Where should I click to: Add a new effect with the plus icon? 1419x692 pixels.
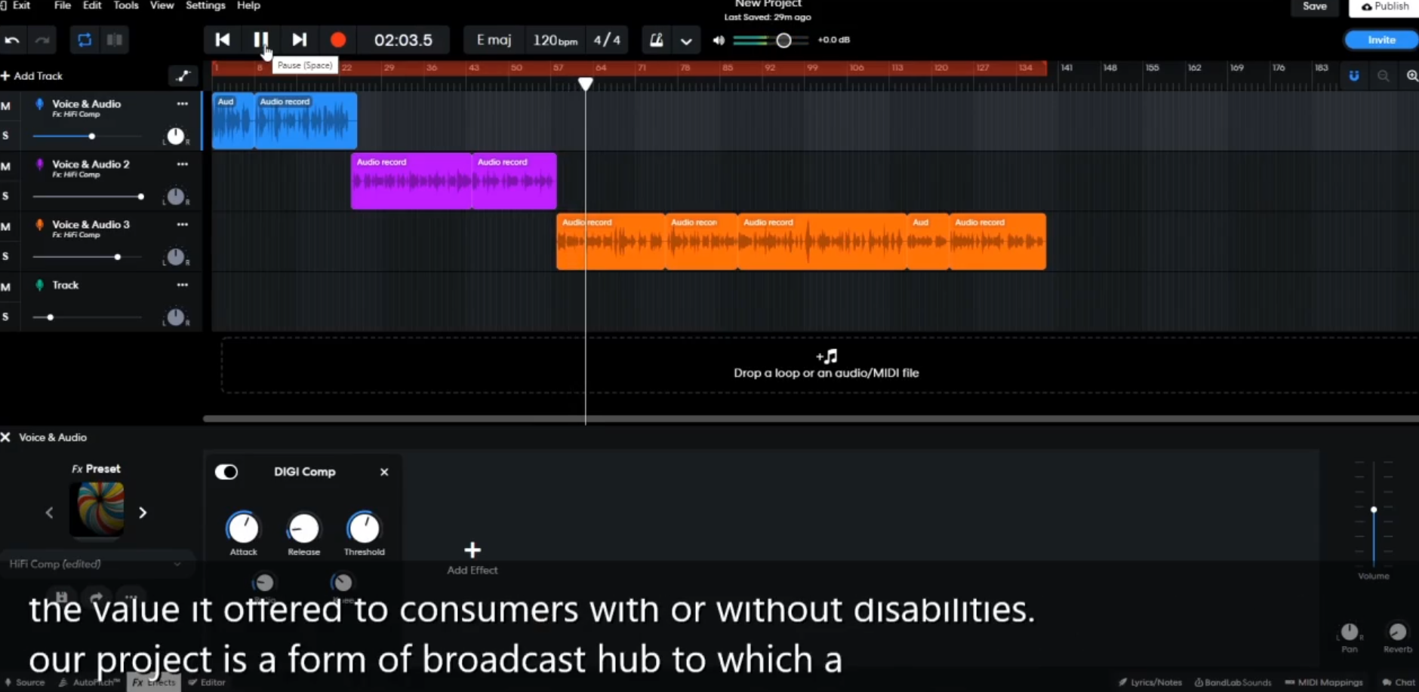[x=472, y=550]
